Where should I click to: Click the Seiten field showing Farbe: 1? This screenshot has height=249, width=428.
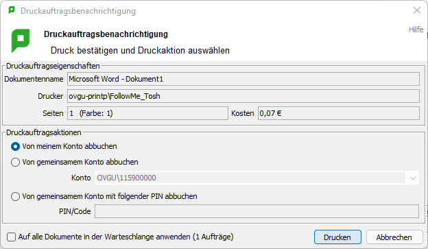pyautogui.click(x=147, y=113)
